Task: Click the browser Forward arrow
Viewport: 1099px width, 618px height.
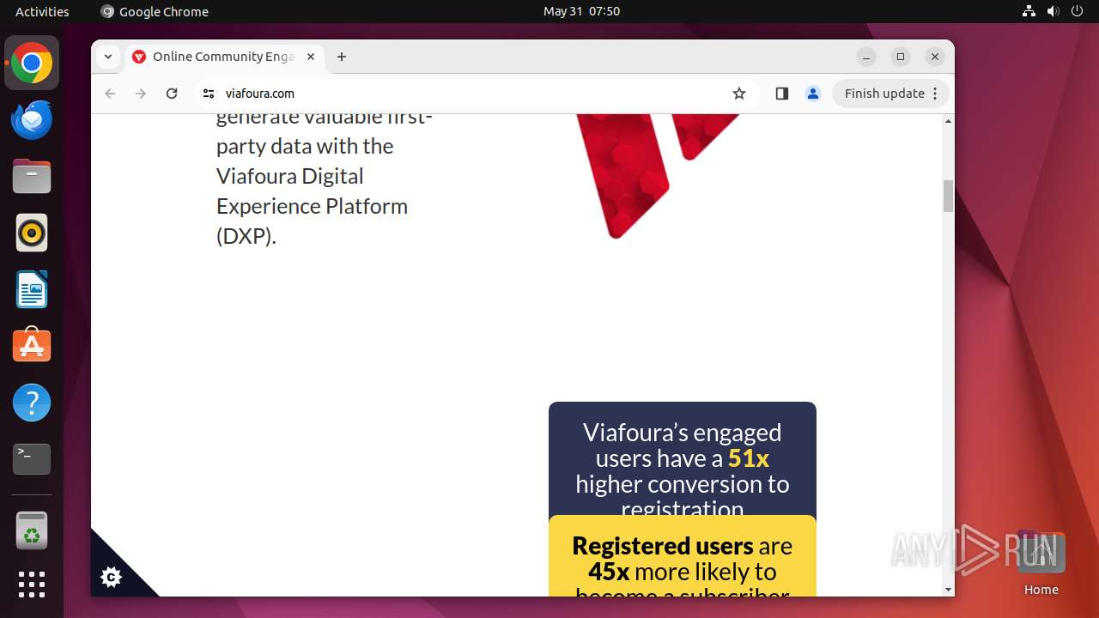Action: click(x=141, y=94)
